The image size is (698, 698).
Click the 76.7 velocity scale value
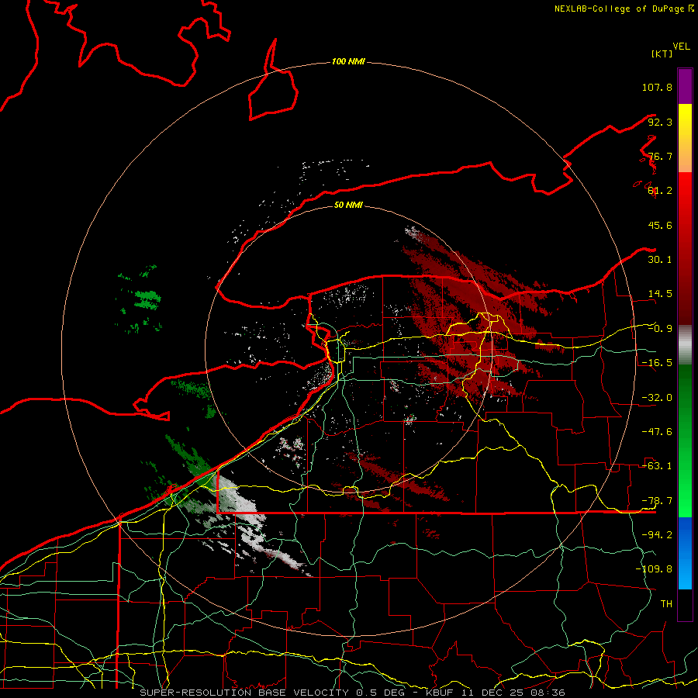[660, 156]
